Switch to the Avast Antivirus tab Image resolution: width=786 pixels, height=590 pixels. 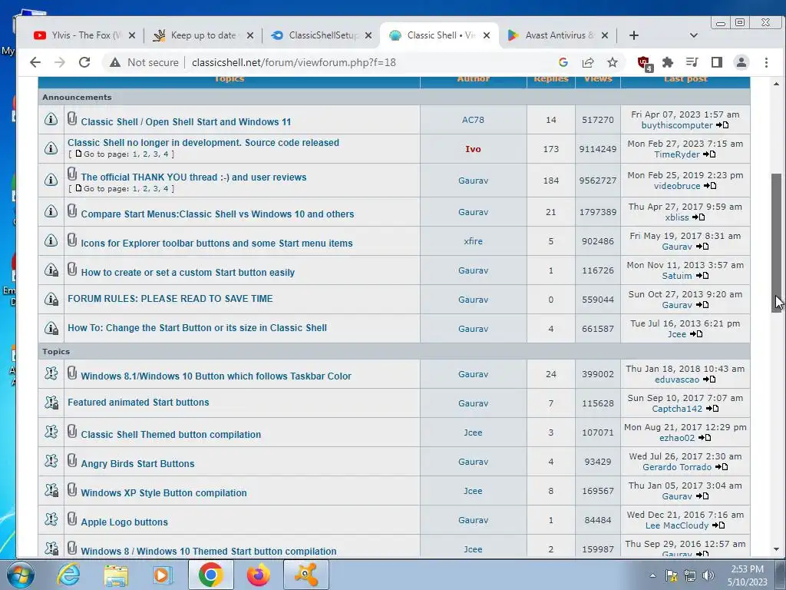pyautogui.click(x=559, y=35)
